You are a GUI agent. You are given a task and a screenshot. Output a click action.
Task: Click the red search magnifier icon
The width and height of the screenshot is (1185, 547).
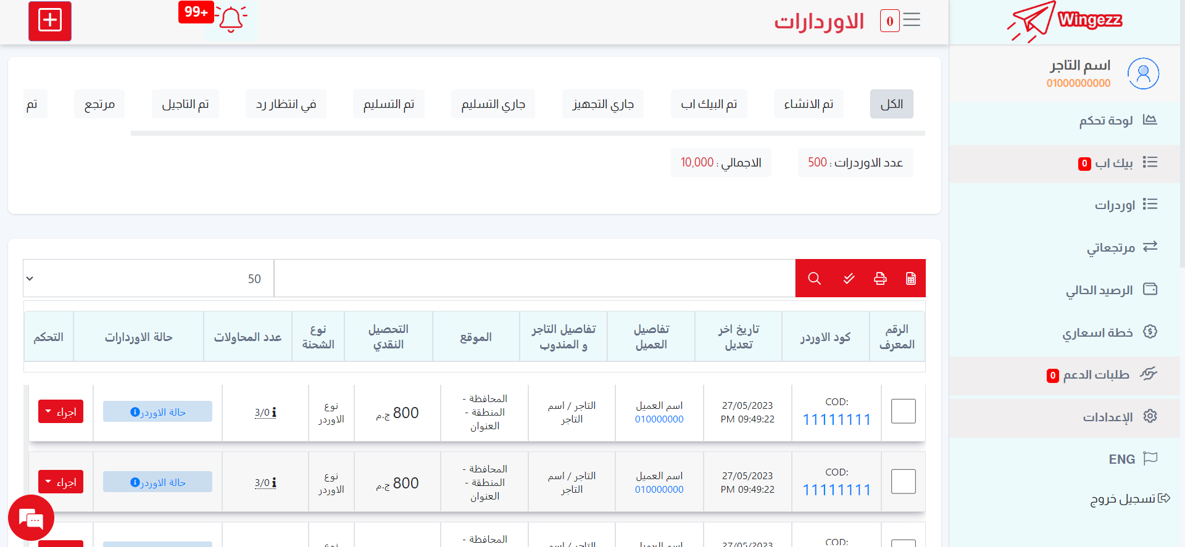814,278
